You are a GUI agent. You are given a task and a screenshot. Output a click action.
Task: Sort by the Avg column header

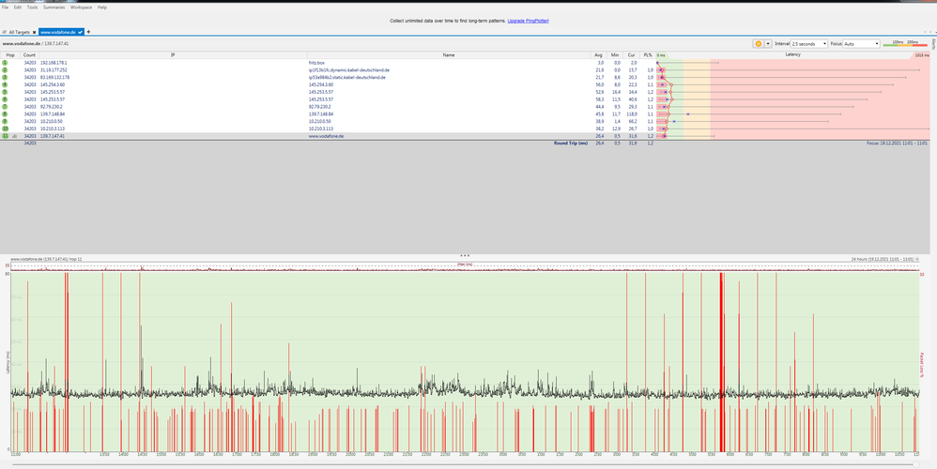point(599,55)
